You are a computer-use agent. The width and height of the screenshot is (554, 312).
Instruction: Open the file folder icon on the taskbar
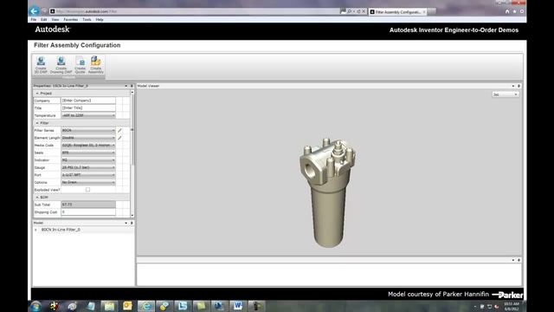(109, 306)
